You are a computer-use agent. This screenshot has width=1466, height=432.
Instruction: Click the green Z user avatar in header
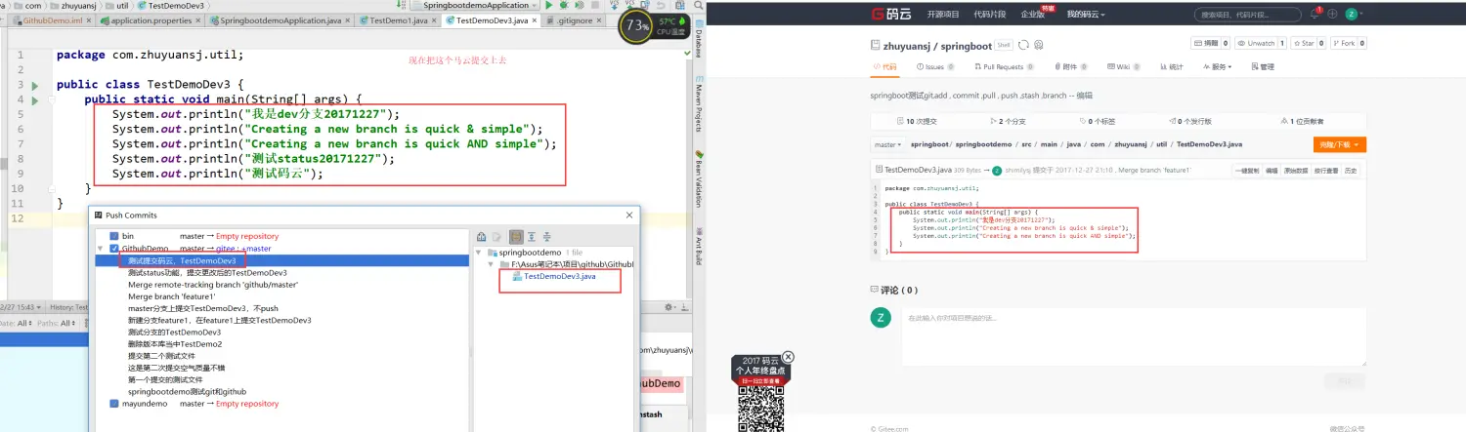tap(1352, 14)
